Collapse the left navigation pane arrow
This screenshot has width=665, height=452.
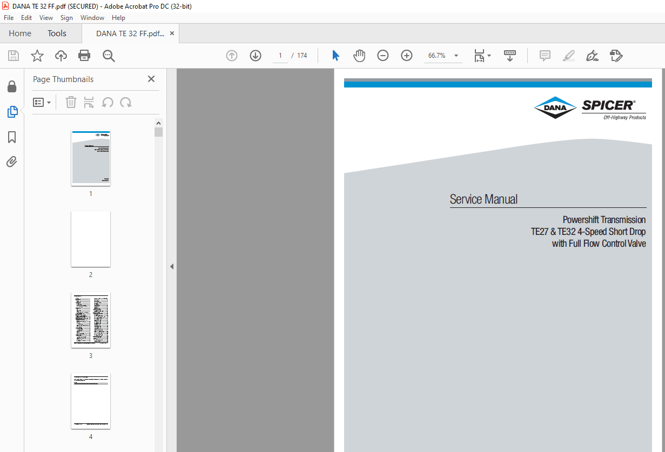(172, 266)
